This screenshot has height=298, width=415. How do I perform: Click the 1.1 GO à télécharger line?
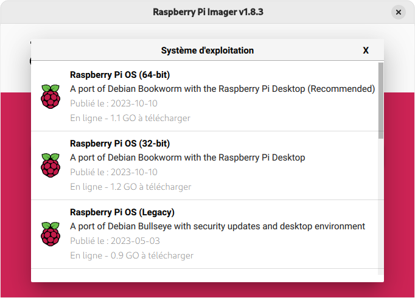click(130, 118)
